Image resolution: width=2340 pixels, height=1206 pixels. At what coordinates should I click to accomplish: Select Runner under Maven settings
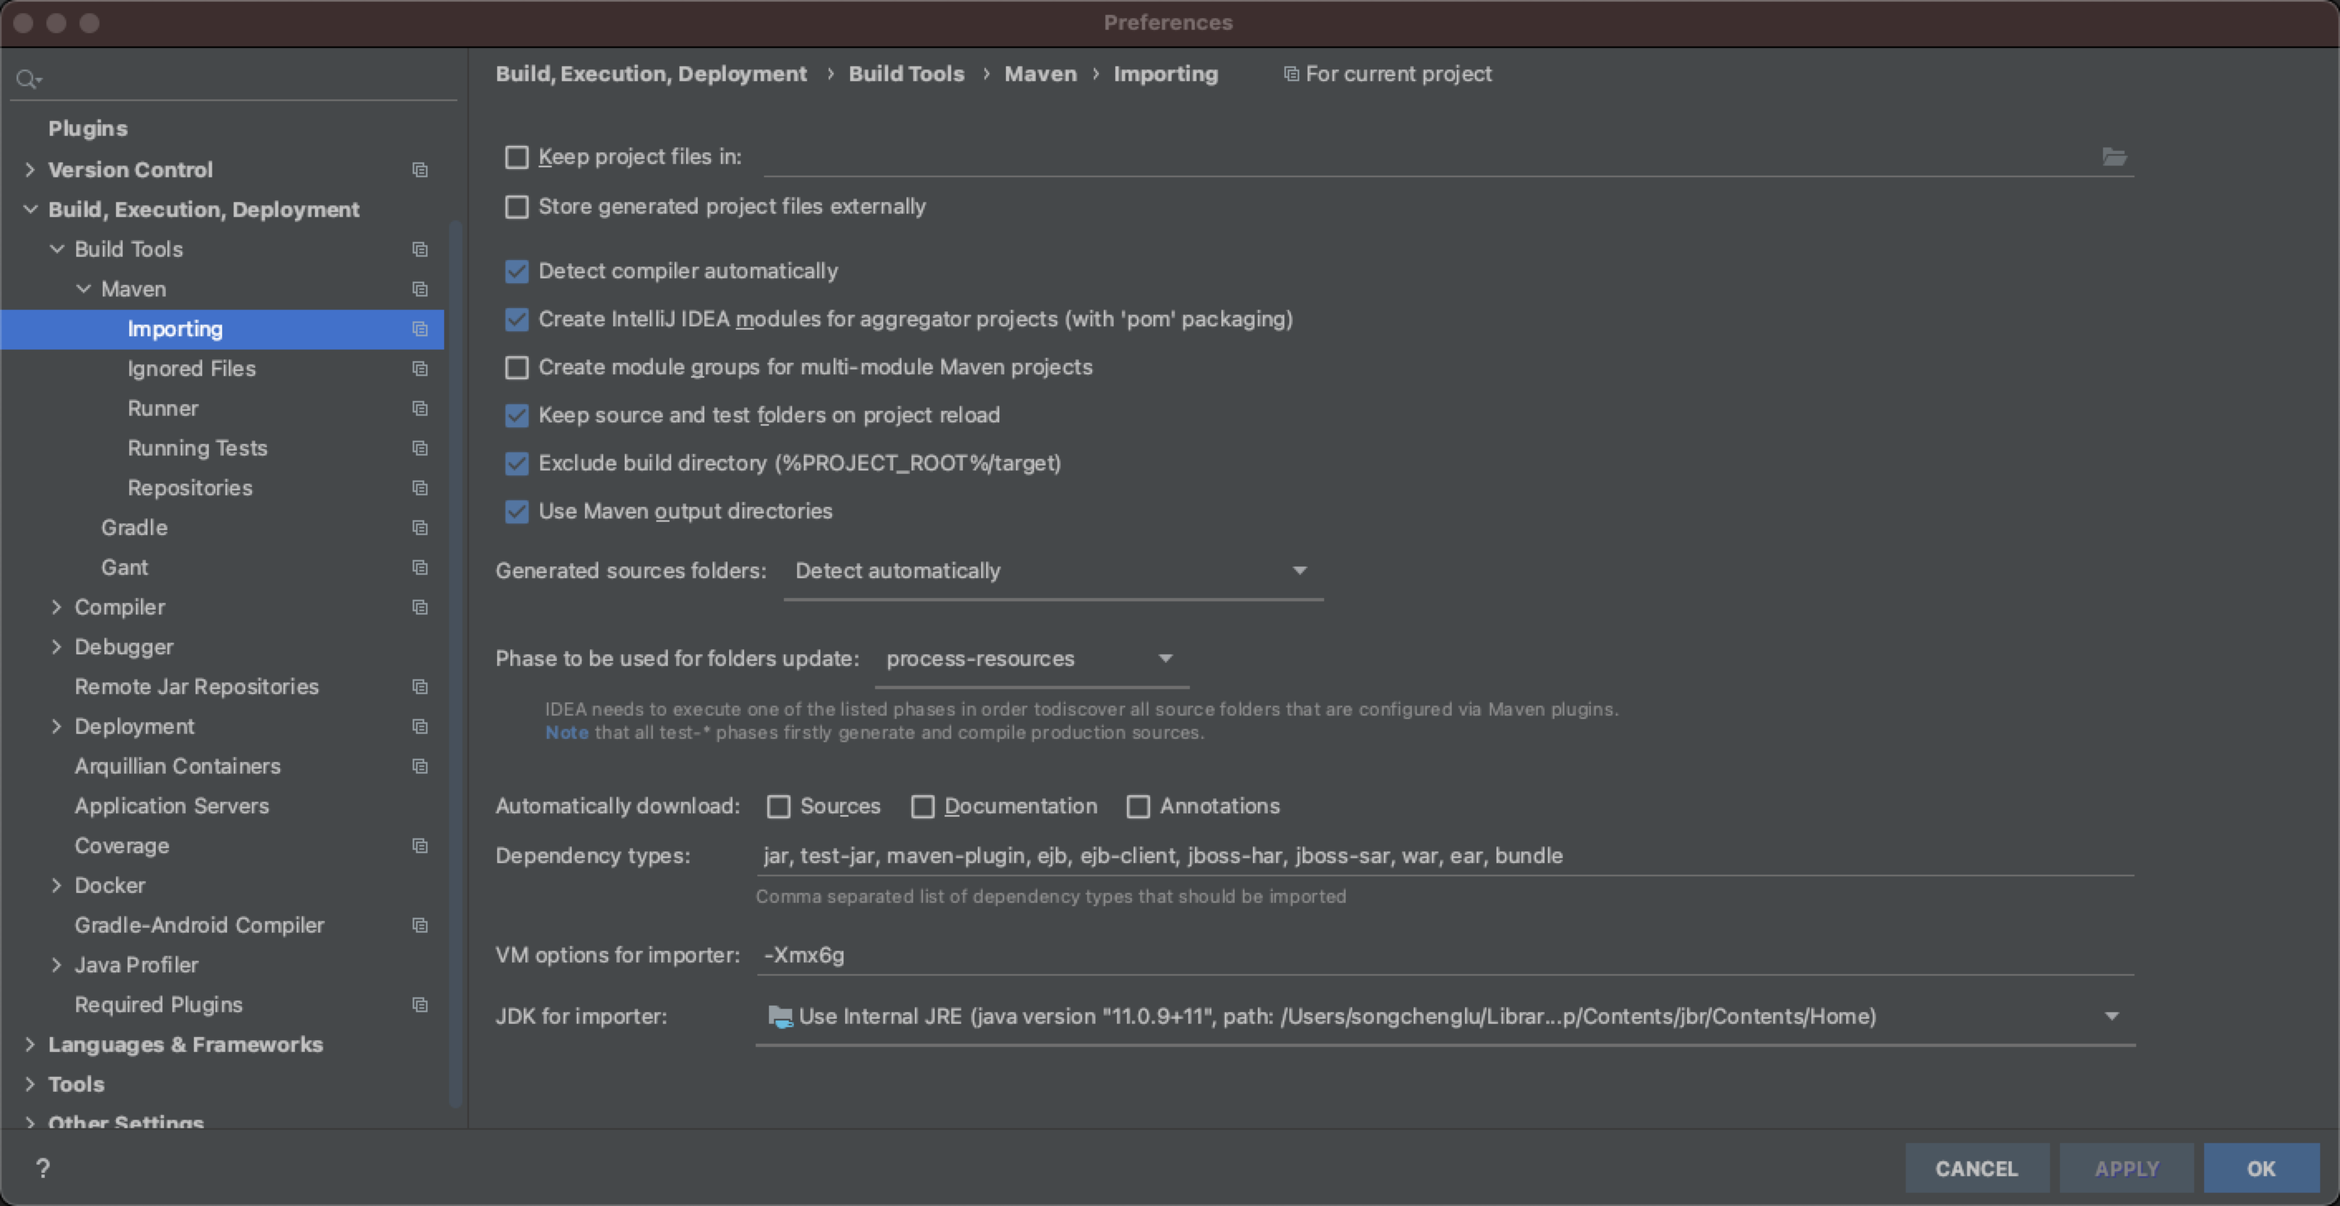[162, 408]
